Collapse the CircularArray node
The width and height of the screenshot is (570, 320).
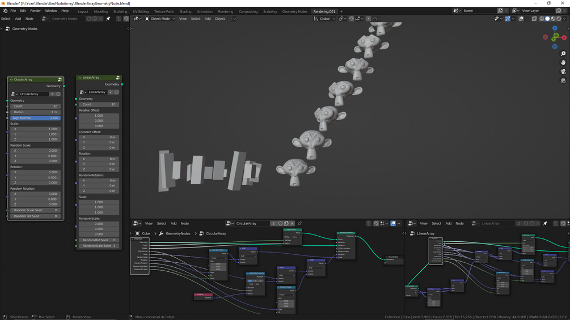[x=11, y=79]
